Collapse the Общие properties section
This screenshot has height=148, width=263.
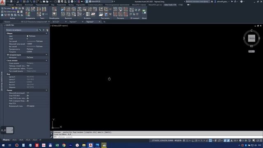[46, 33]
